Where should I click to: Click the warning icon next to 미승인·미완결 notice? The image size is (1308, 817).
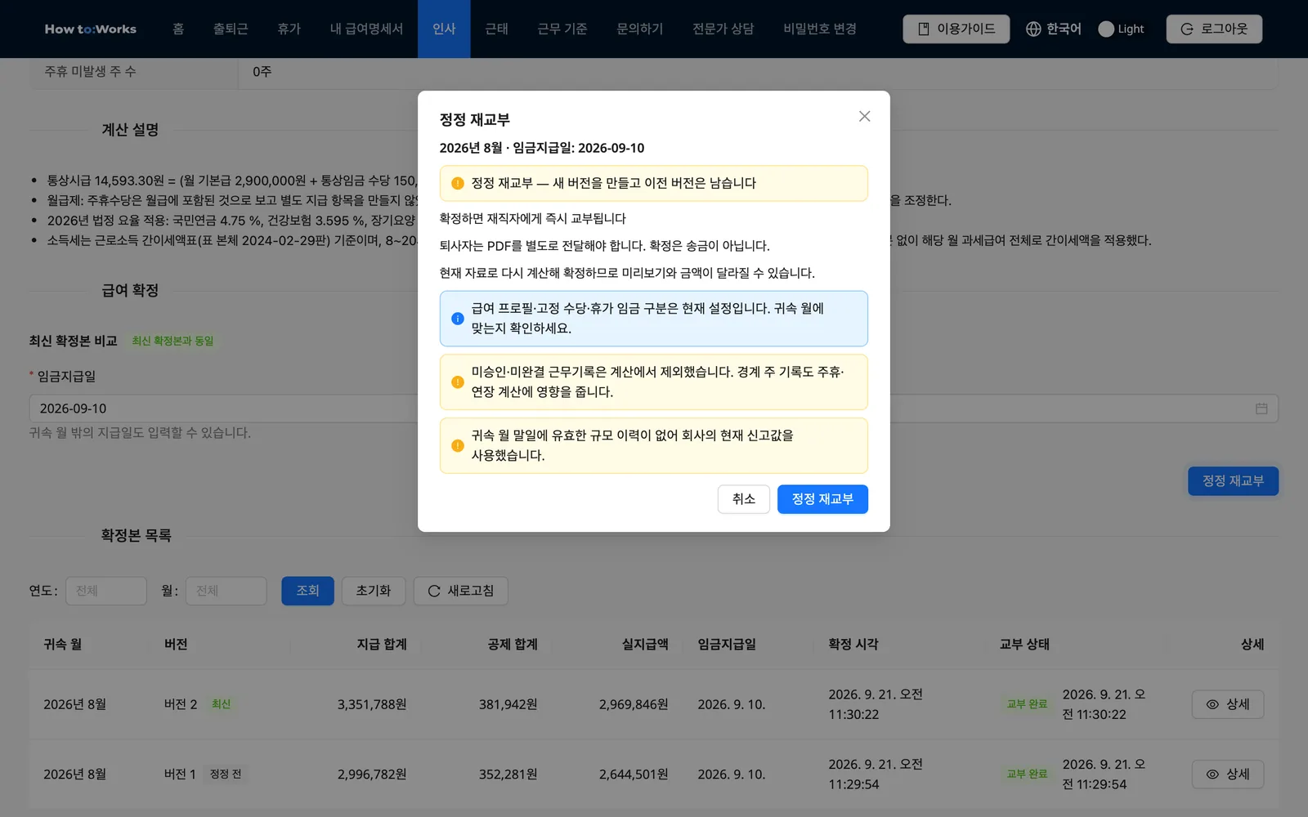click(458, 382)
